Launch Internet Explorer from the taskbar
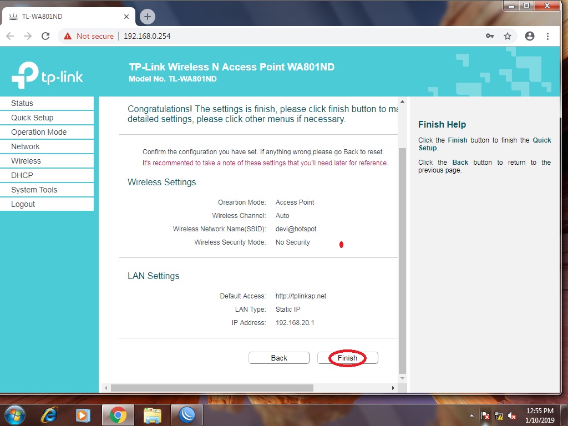This screenshot has width=568, height=426. tap(49, 415)
